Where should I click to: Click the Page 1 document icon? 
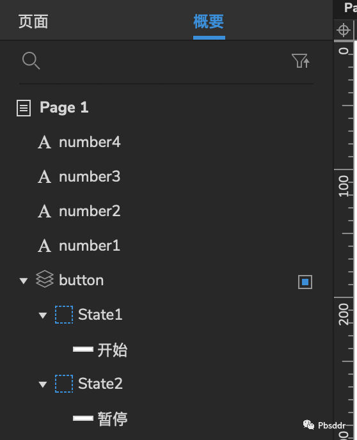point(24,108)
